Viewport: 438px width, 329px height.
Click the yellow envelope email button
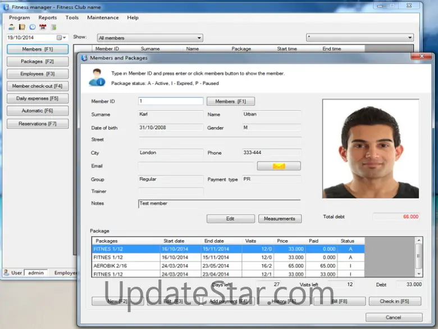[279, 166]
